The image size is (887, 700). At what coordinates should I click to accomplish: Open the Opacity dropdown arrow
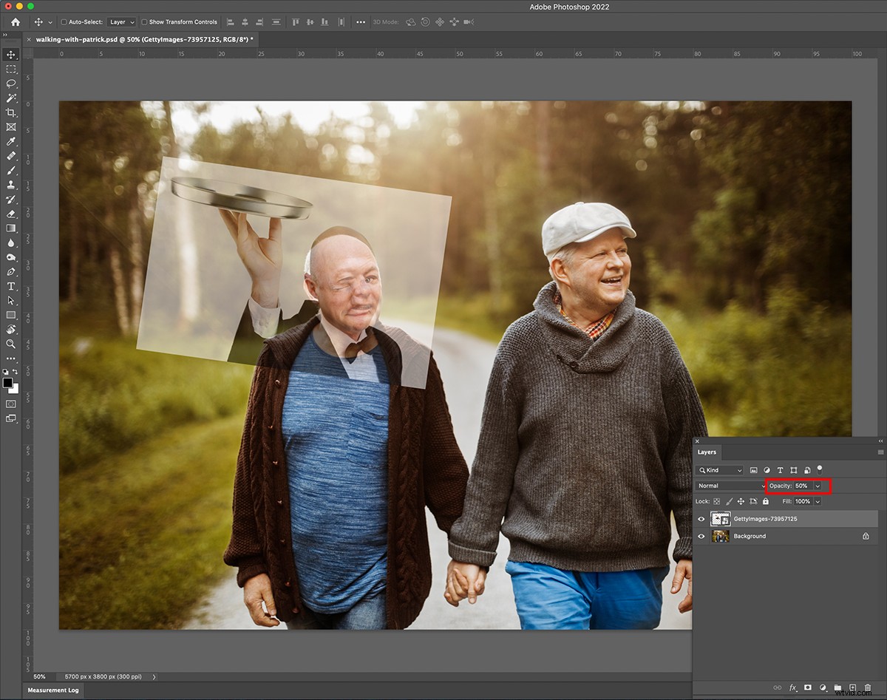point(818,486)
